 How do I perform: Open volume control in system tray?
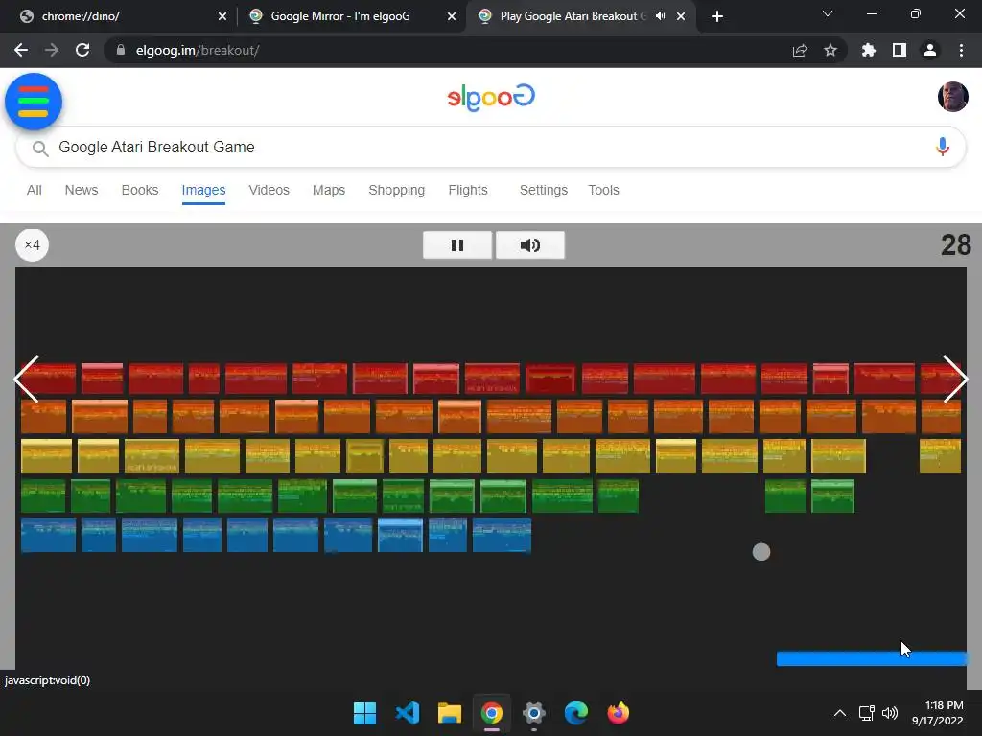(x=889, y=713)
